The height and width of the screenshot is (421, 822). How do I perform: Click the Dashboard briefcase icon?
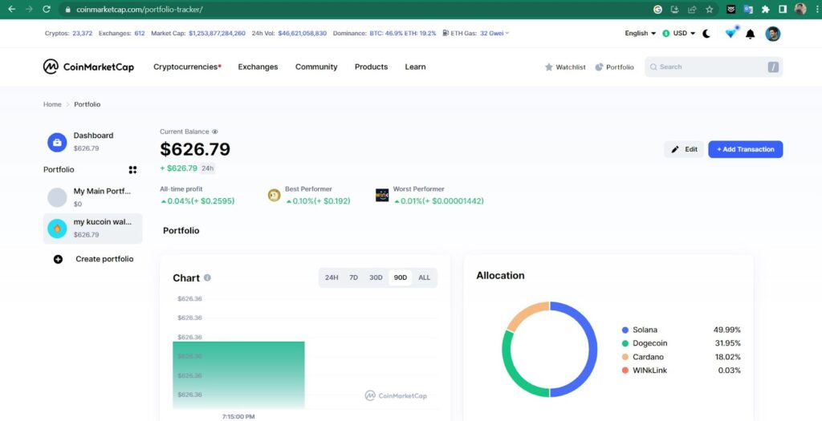point(57,143)
